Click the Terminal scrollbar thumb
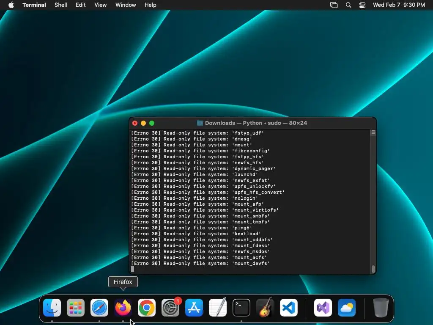Screen dimensions: 433x325 [373, 269]
